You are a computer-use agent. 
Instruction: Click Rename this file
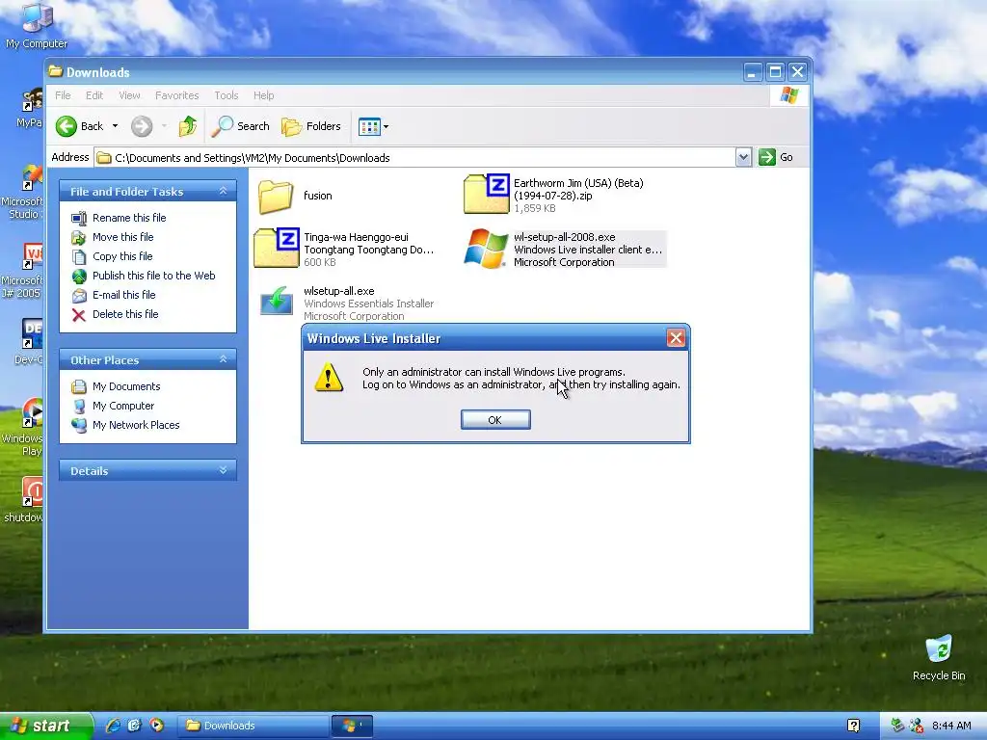point(129,218)
